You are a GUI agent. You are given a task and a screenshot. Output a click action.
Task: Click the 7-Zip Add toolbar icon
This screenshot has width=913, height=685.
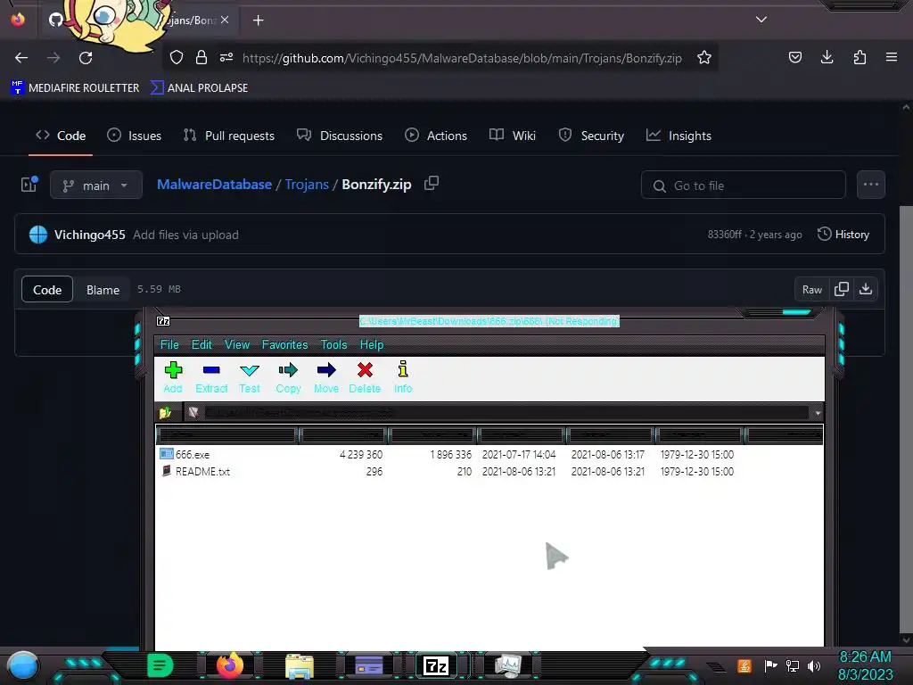(173, 370)
